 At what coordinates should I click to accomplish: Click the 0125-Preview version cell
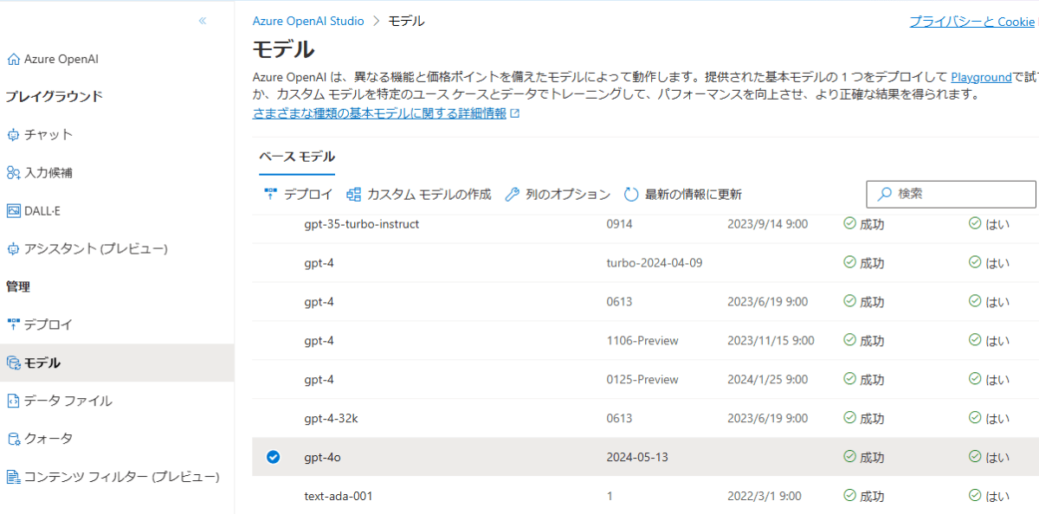(x=642, y=380)
